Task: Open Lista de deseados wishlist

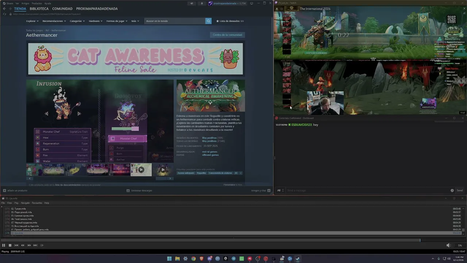Action: [230, 21]
